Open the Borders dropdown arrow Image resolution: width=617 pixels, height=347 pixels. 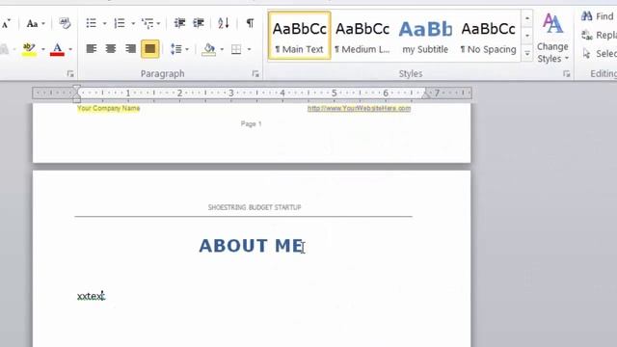[x=249, y=49]
